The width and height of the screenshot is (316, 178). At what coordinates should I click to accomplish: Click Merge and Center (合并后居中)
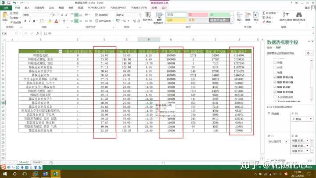pyautogui.click(x=103, y=21)
